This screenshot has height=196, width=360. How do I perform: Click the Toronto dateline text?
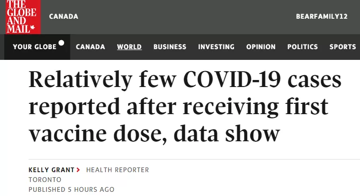click(x=45, y=180)
